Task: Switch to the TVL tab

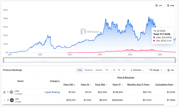Action: (107, 70)
